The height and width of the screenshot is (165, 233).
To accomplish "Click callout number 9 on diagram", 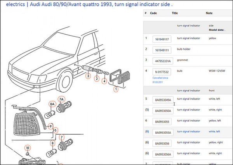I will click(x=50, y=126).
